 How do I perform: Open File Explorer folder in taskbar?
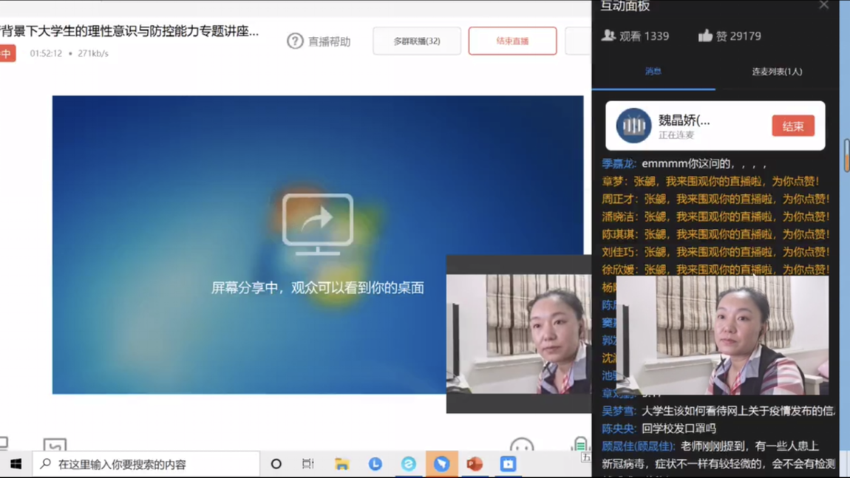(341, 464)
